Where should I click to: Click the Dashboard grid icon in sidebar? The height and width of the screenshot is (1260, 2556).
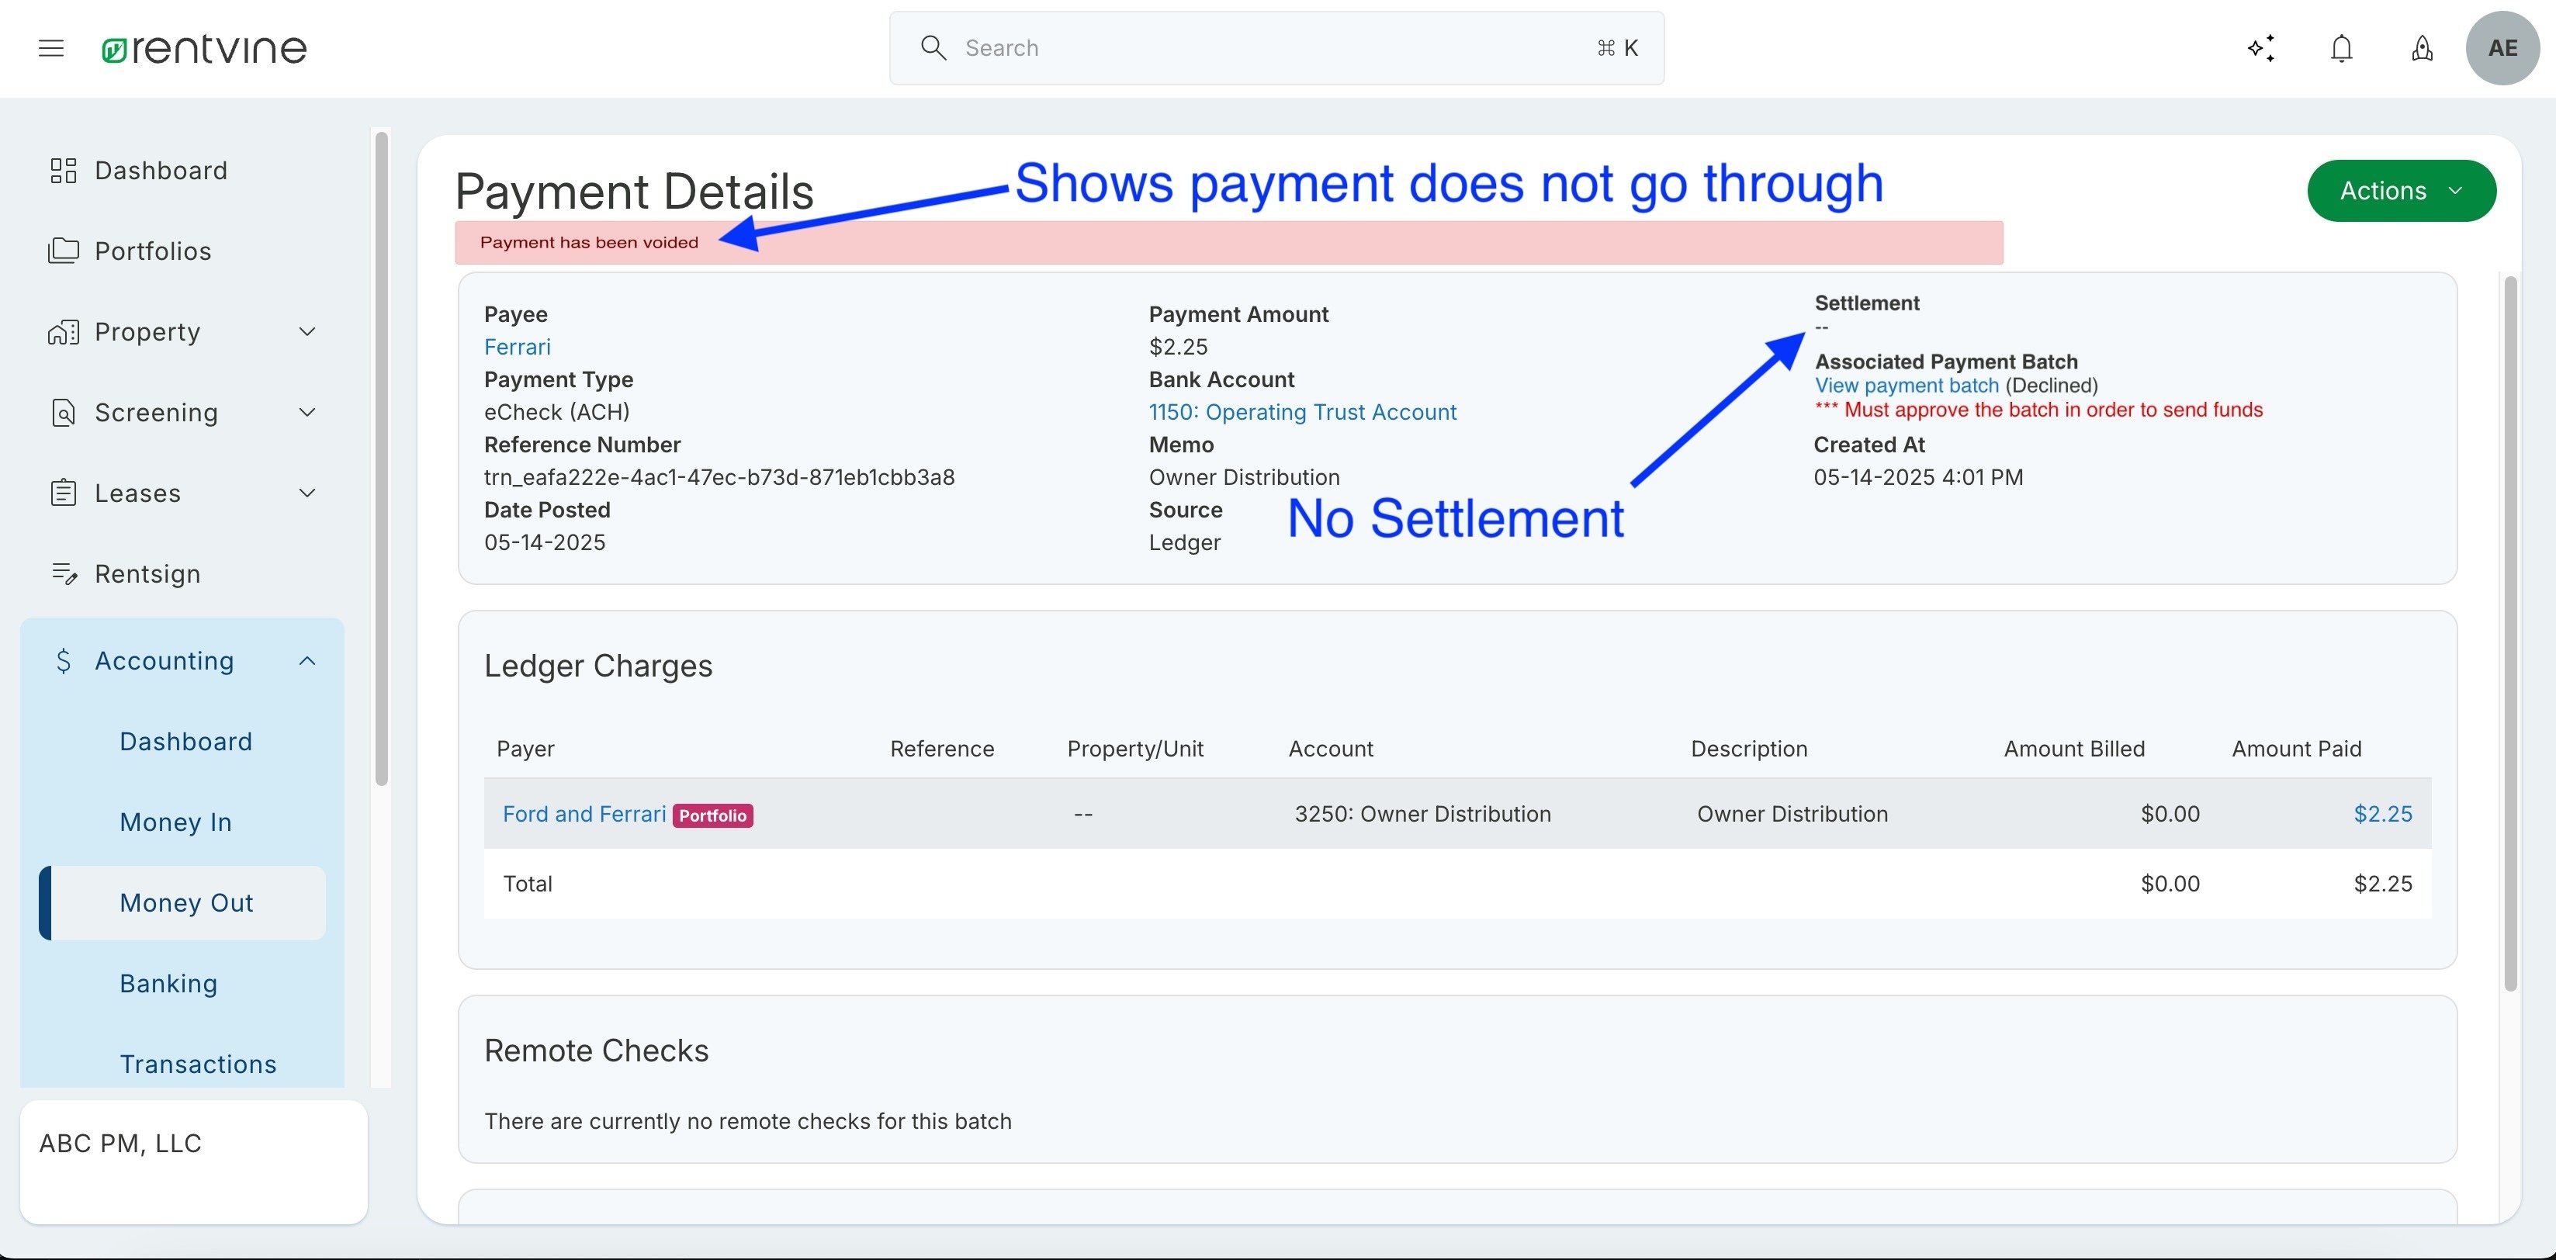64,171
